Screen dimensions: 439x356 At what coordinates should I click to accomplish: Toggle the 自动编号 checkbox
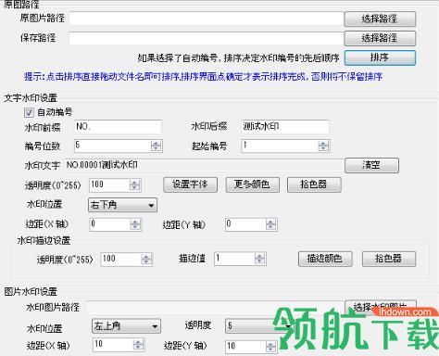(x=29, y=112)
